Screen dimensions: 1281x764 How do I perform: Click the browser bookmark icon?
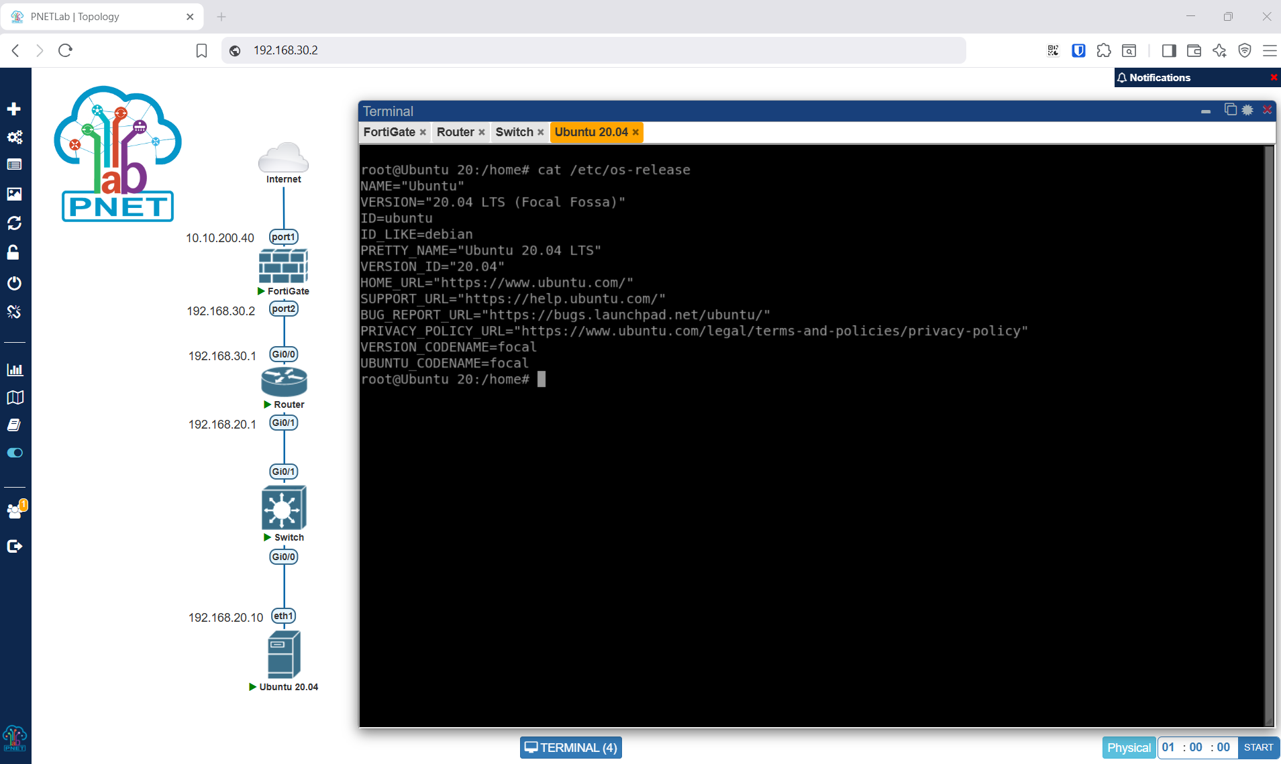pos(201,50)
